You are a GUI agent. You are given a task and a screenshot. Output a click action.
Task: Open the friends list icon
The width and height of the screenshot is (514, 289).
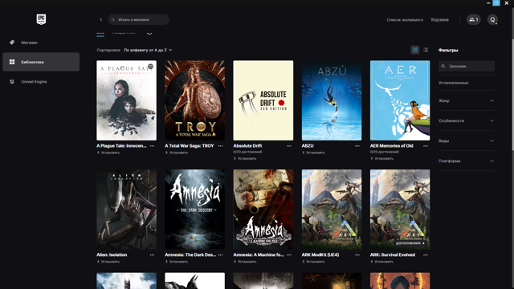pos(474,19)
